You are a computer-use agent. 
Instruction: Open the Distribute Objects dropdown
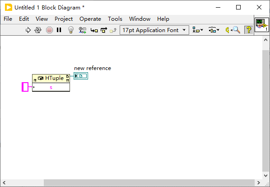pyautogui.click(x=214, y=30)
